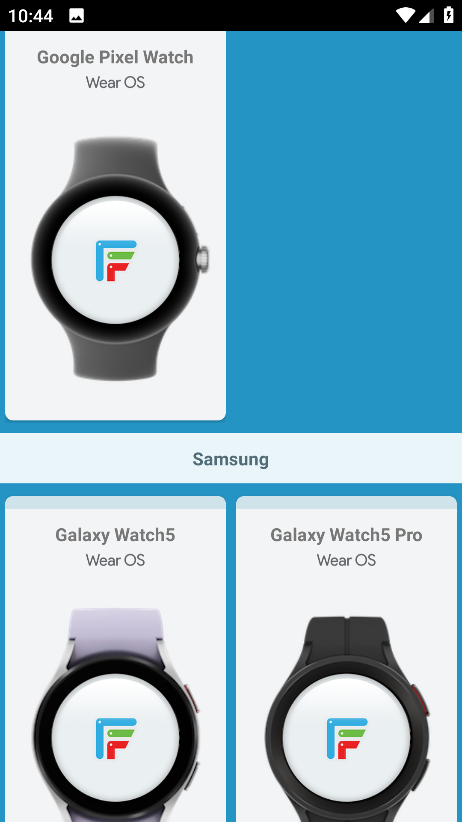The height and width of the screenshot is (822, 462).
Task: Tap the Pixel Watch crown button
Action: click(x=203, y=259)
